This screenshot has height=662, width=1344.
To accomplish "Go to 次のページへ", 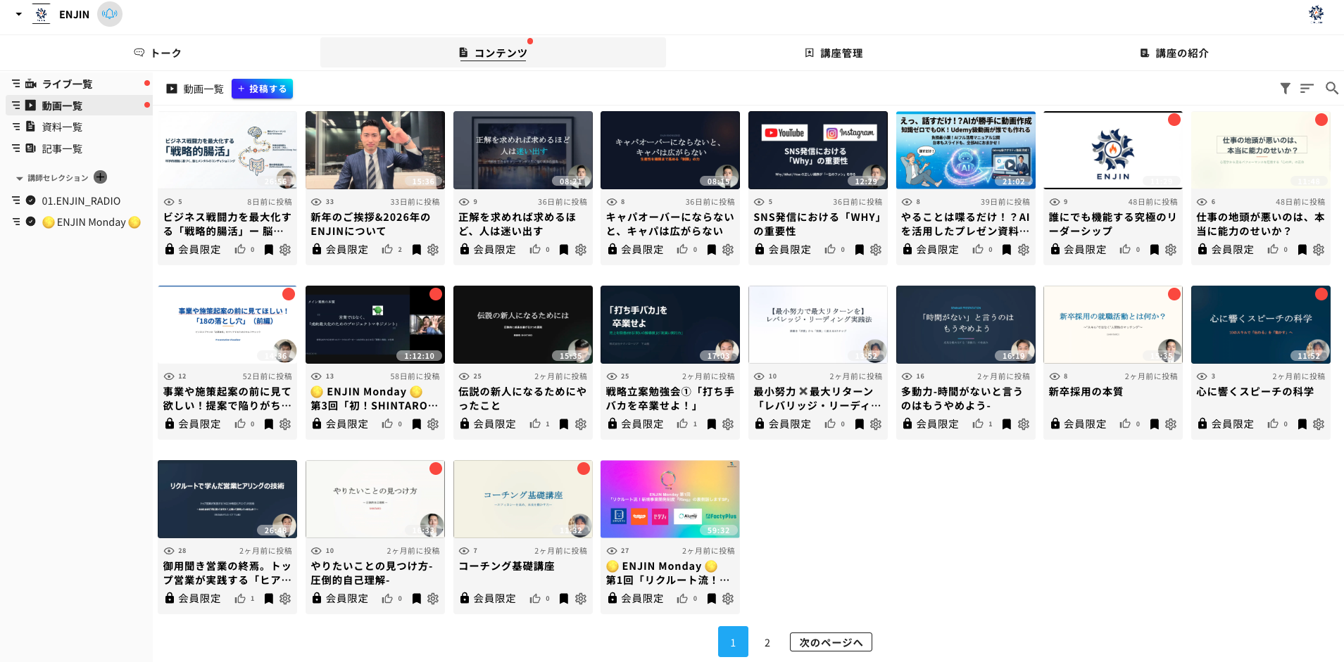I will pyautogui.click(x=830, y=642).
